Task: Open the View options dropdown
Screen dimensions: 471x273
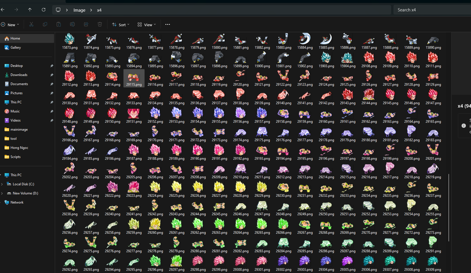Action: 147,25
